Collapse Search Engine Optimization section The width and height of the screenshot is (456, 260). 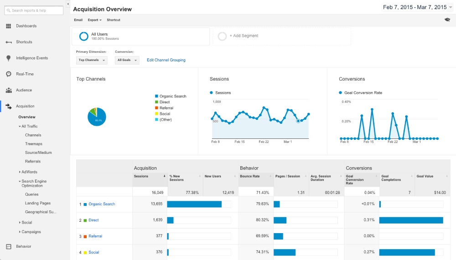pyautogui.click(x=20, y=181)
